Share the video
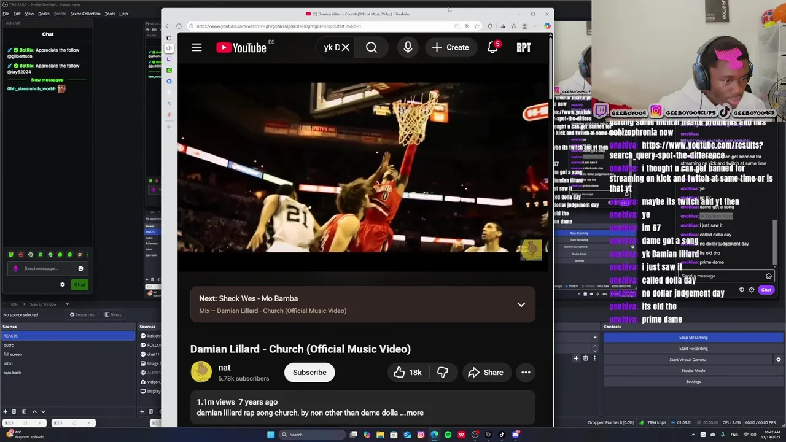 click(x=485, y=373)
